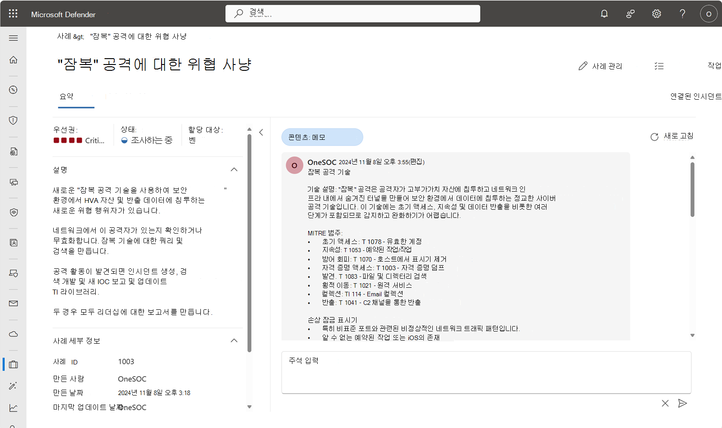Screen dimensions: 722x428
Task: Open the cases briefcase sidebar icon
Action: (14, 364)
